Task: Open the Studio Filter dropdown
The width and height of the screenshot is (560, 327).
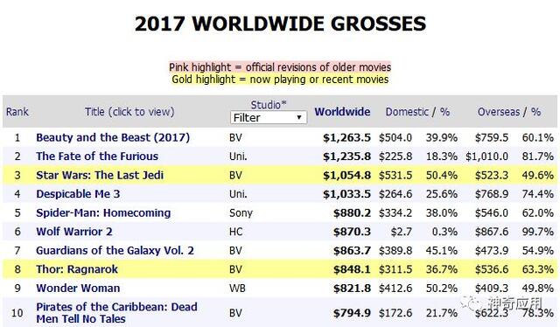Action: (x=269, y=117)
